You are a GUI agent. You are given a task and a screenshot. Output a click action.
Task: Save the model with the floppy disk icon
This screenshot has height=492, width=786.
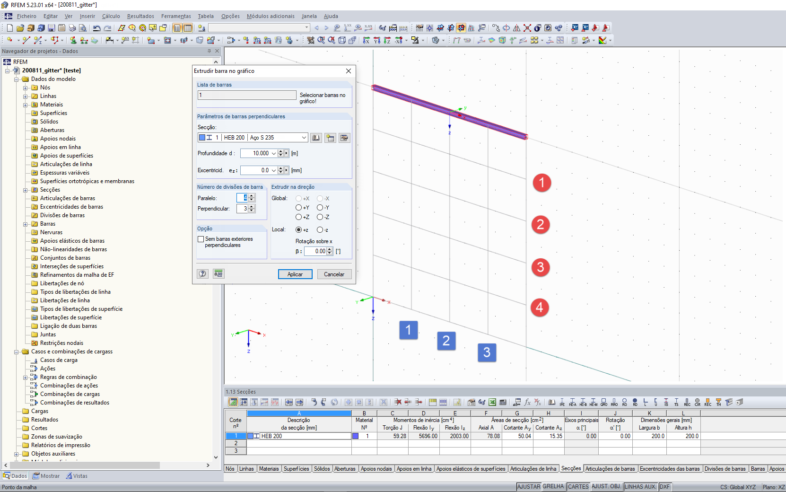coord(51,28)
